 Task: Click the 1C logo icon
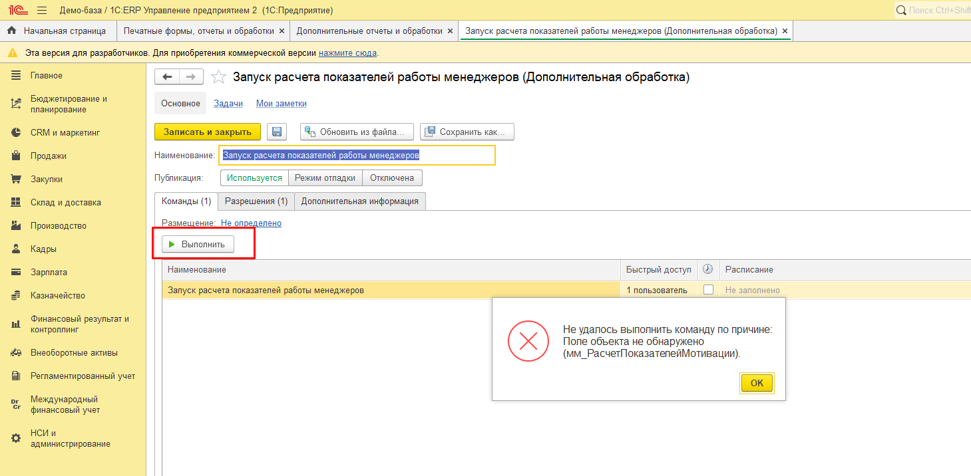[x=17, y=10]
